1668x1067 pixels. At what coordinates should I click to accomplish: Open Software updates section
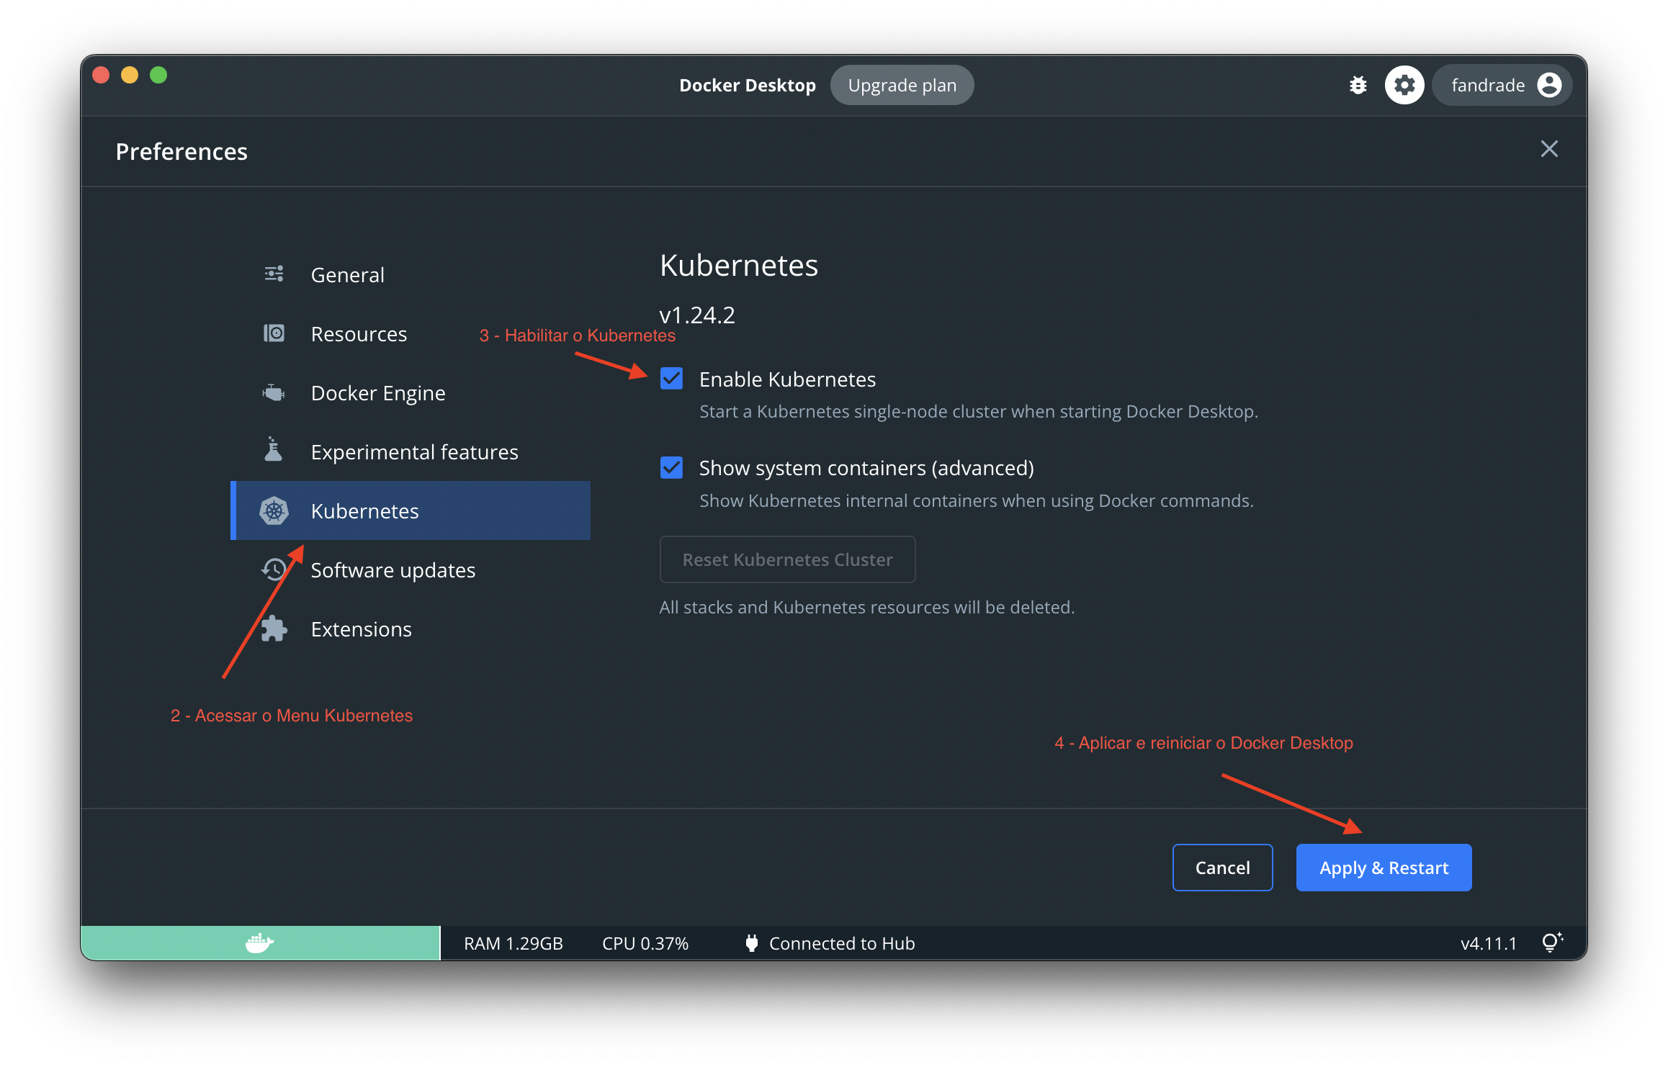click(411, 570)
